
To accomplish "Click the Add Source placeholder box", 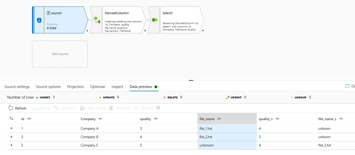I will (60, 54).
